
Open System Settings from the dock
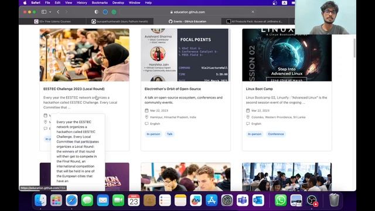click(227, 200)
